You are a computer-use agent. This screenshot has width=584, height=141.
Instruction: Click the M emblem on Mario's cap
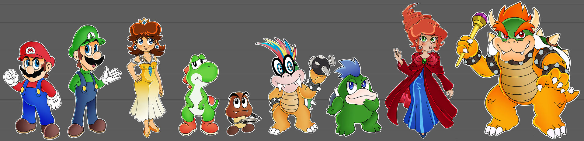coord(30,50)
